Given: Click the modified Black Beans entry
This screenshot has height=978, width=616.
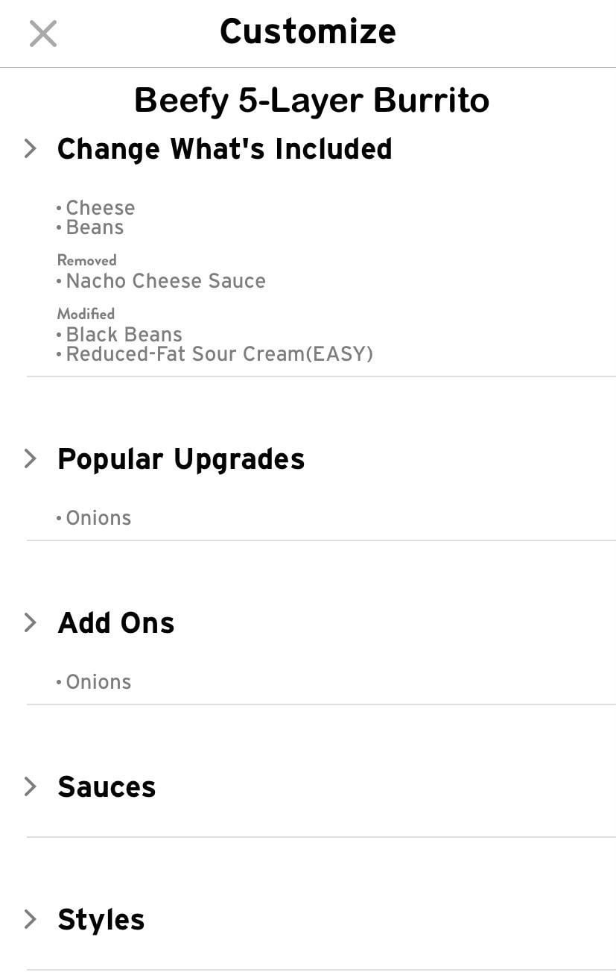Looking at the screenshot, I should [x=124, y=335].
